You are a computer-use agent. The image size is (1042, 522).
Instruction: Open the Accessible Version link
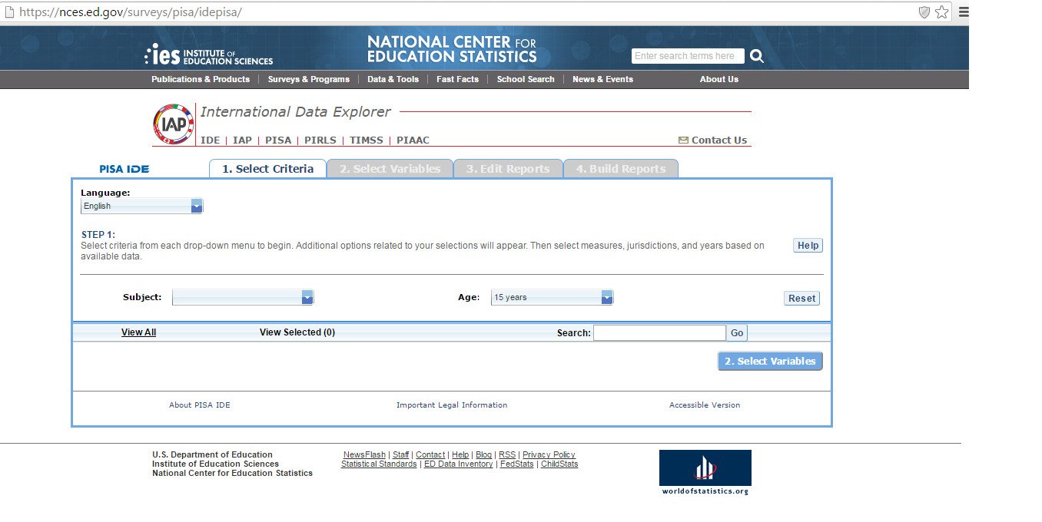tap(704, 405)
